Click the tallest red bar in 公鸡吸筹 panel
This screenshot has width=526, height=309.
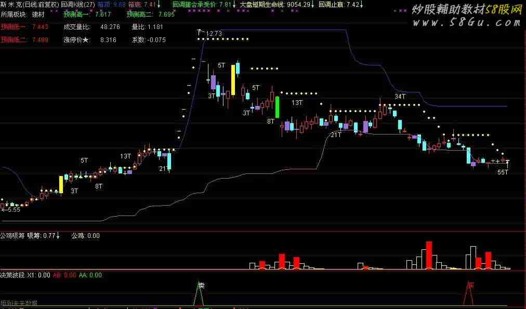tap(429, 255)
